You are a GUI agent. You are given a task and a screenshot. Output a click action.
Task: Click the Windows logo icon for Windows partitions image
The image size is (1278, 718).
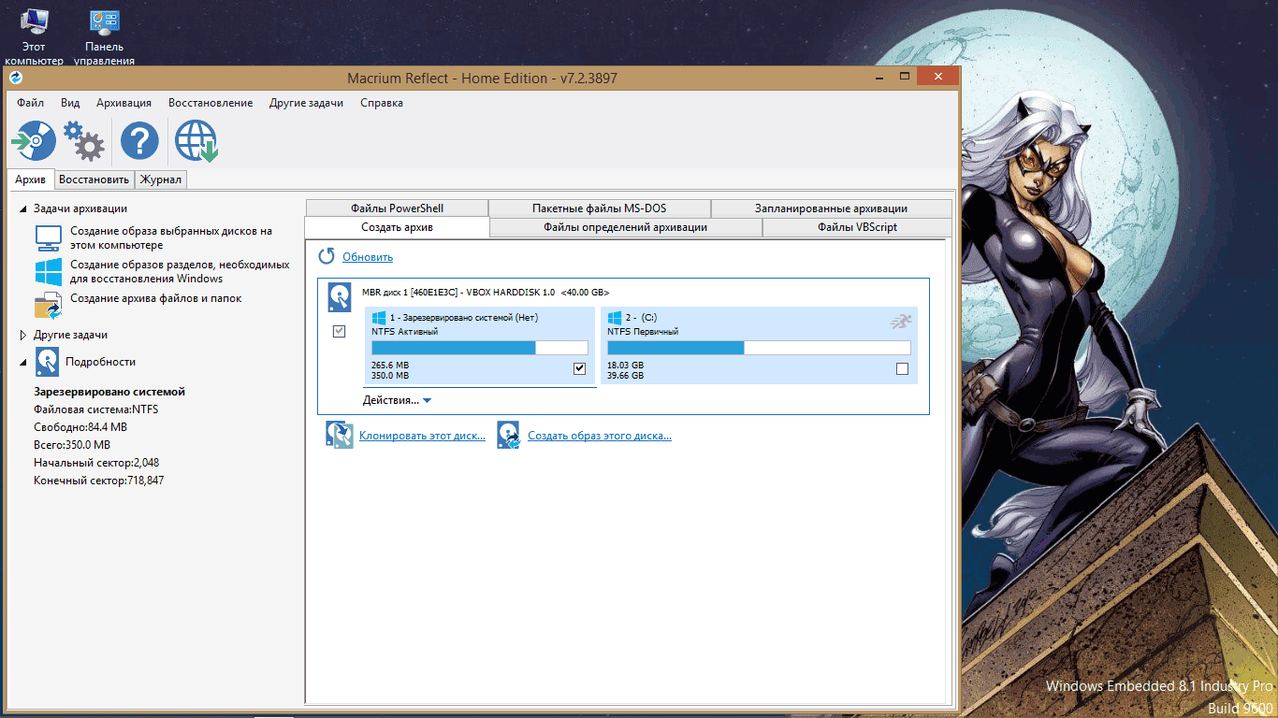48,271
